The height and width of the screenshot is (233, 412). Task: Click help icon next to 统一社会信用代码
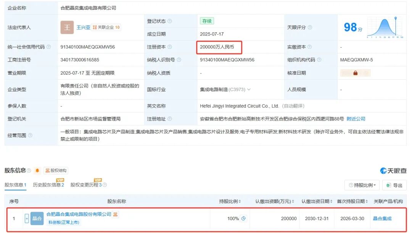click(48, 47)
